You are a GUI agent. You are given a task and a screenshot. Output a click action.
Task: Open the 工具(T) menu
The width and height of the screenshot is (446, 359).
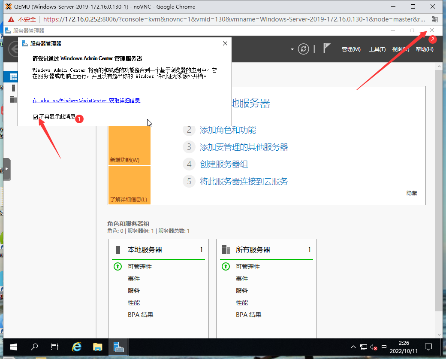tap(377, 49)
